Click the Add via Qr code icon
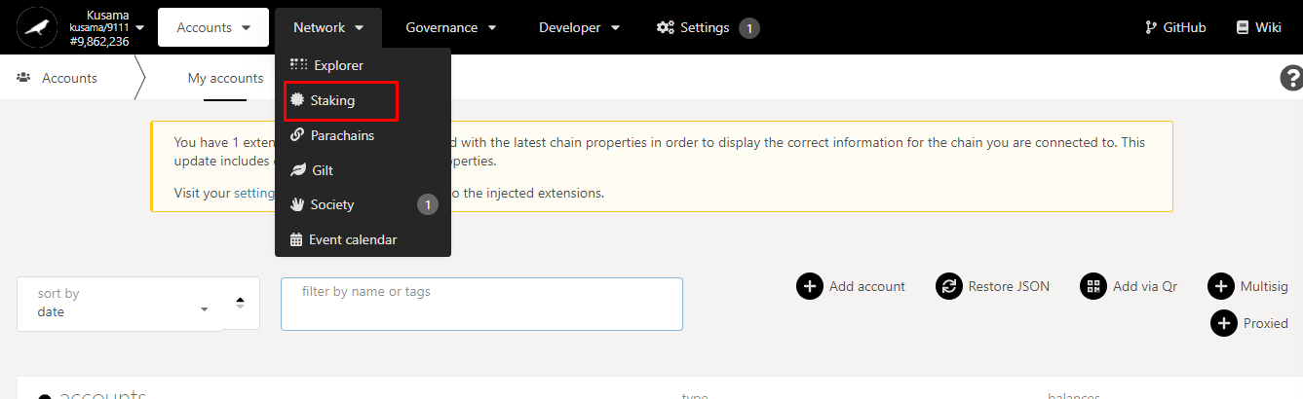The width and height of the screenshot is (1303, 399). (1093, 286)
